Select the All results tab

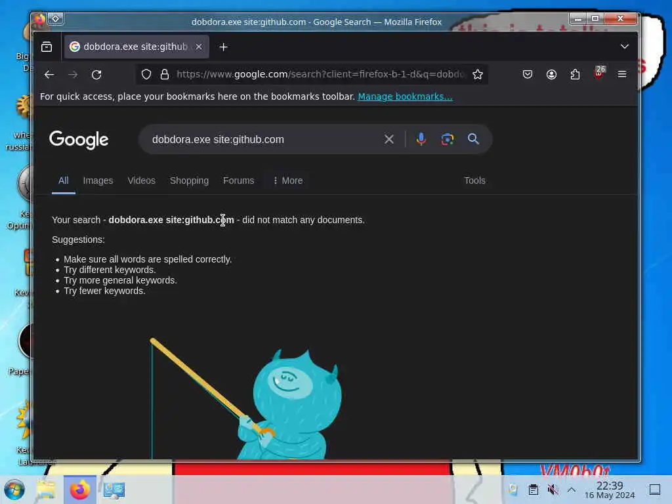point(64,180)
